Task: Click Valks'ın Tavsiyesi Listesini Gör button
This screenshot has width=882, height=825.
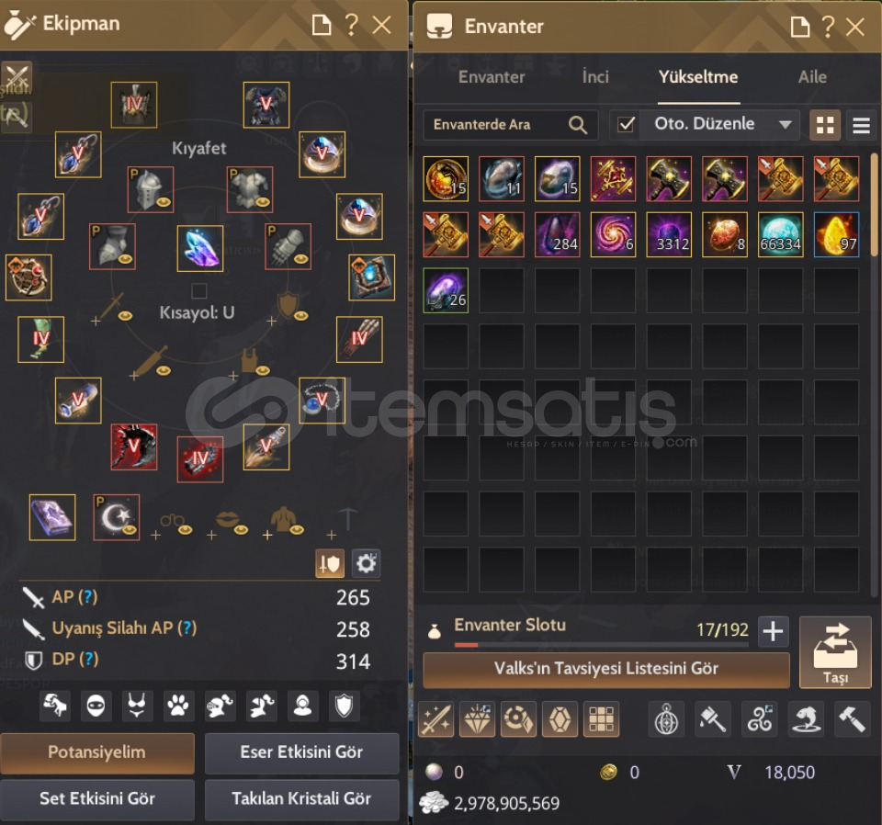Action: [606, 669]
